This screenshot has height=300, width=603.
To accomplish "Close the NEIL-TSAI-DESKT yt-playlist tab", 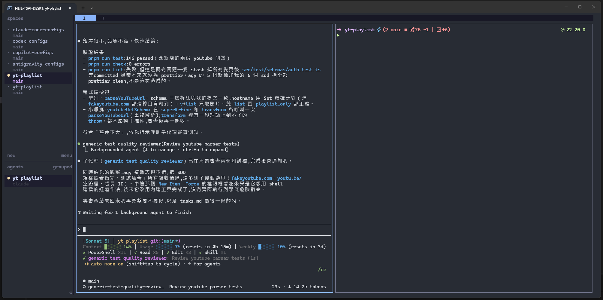I will 70,8.
